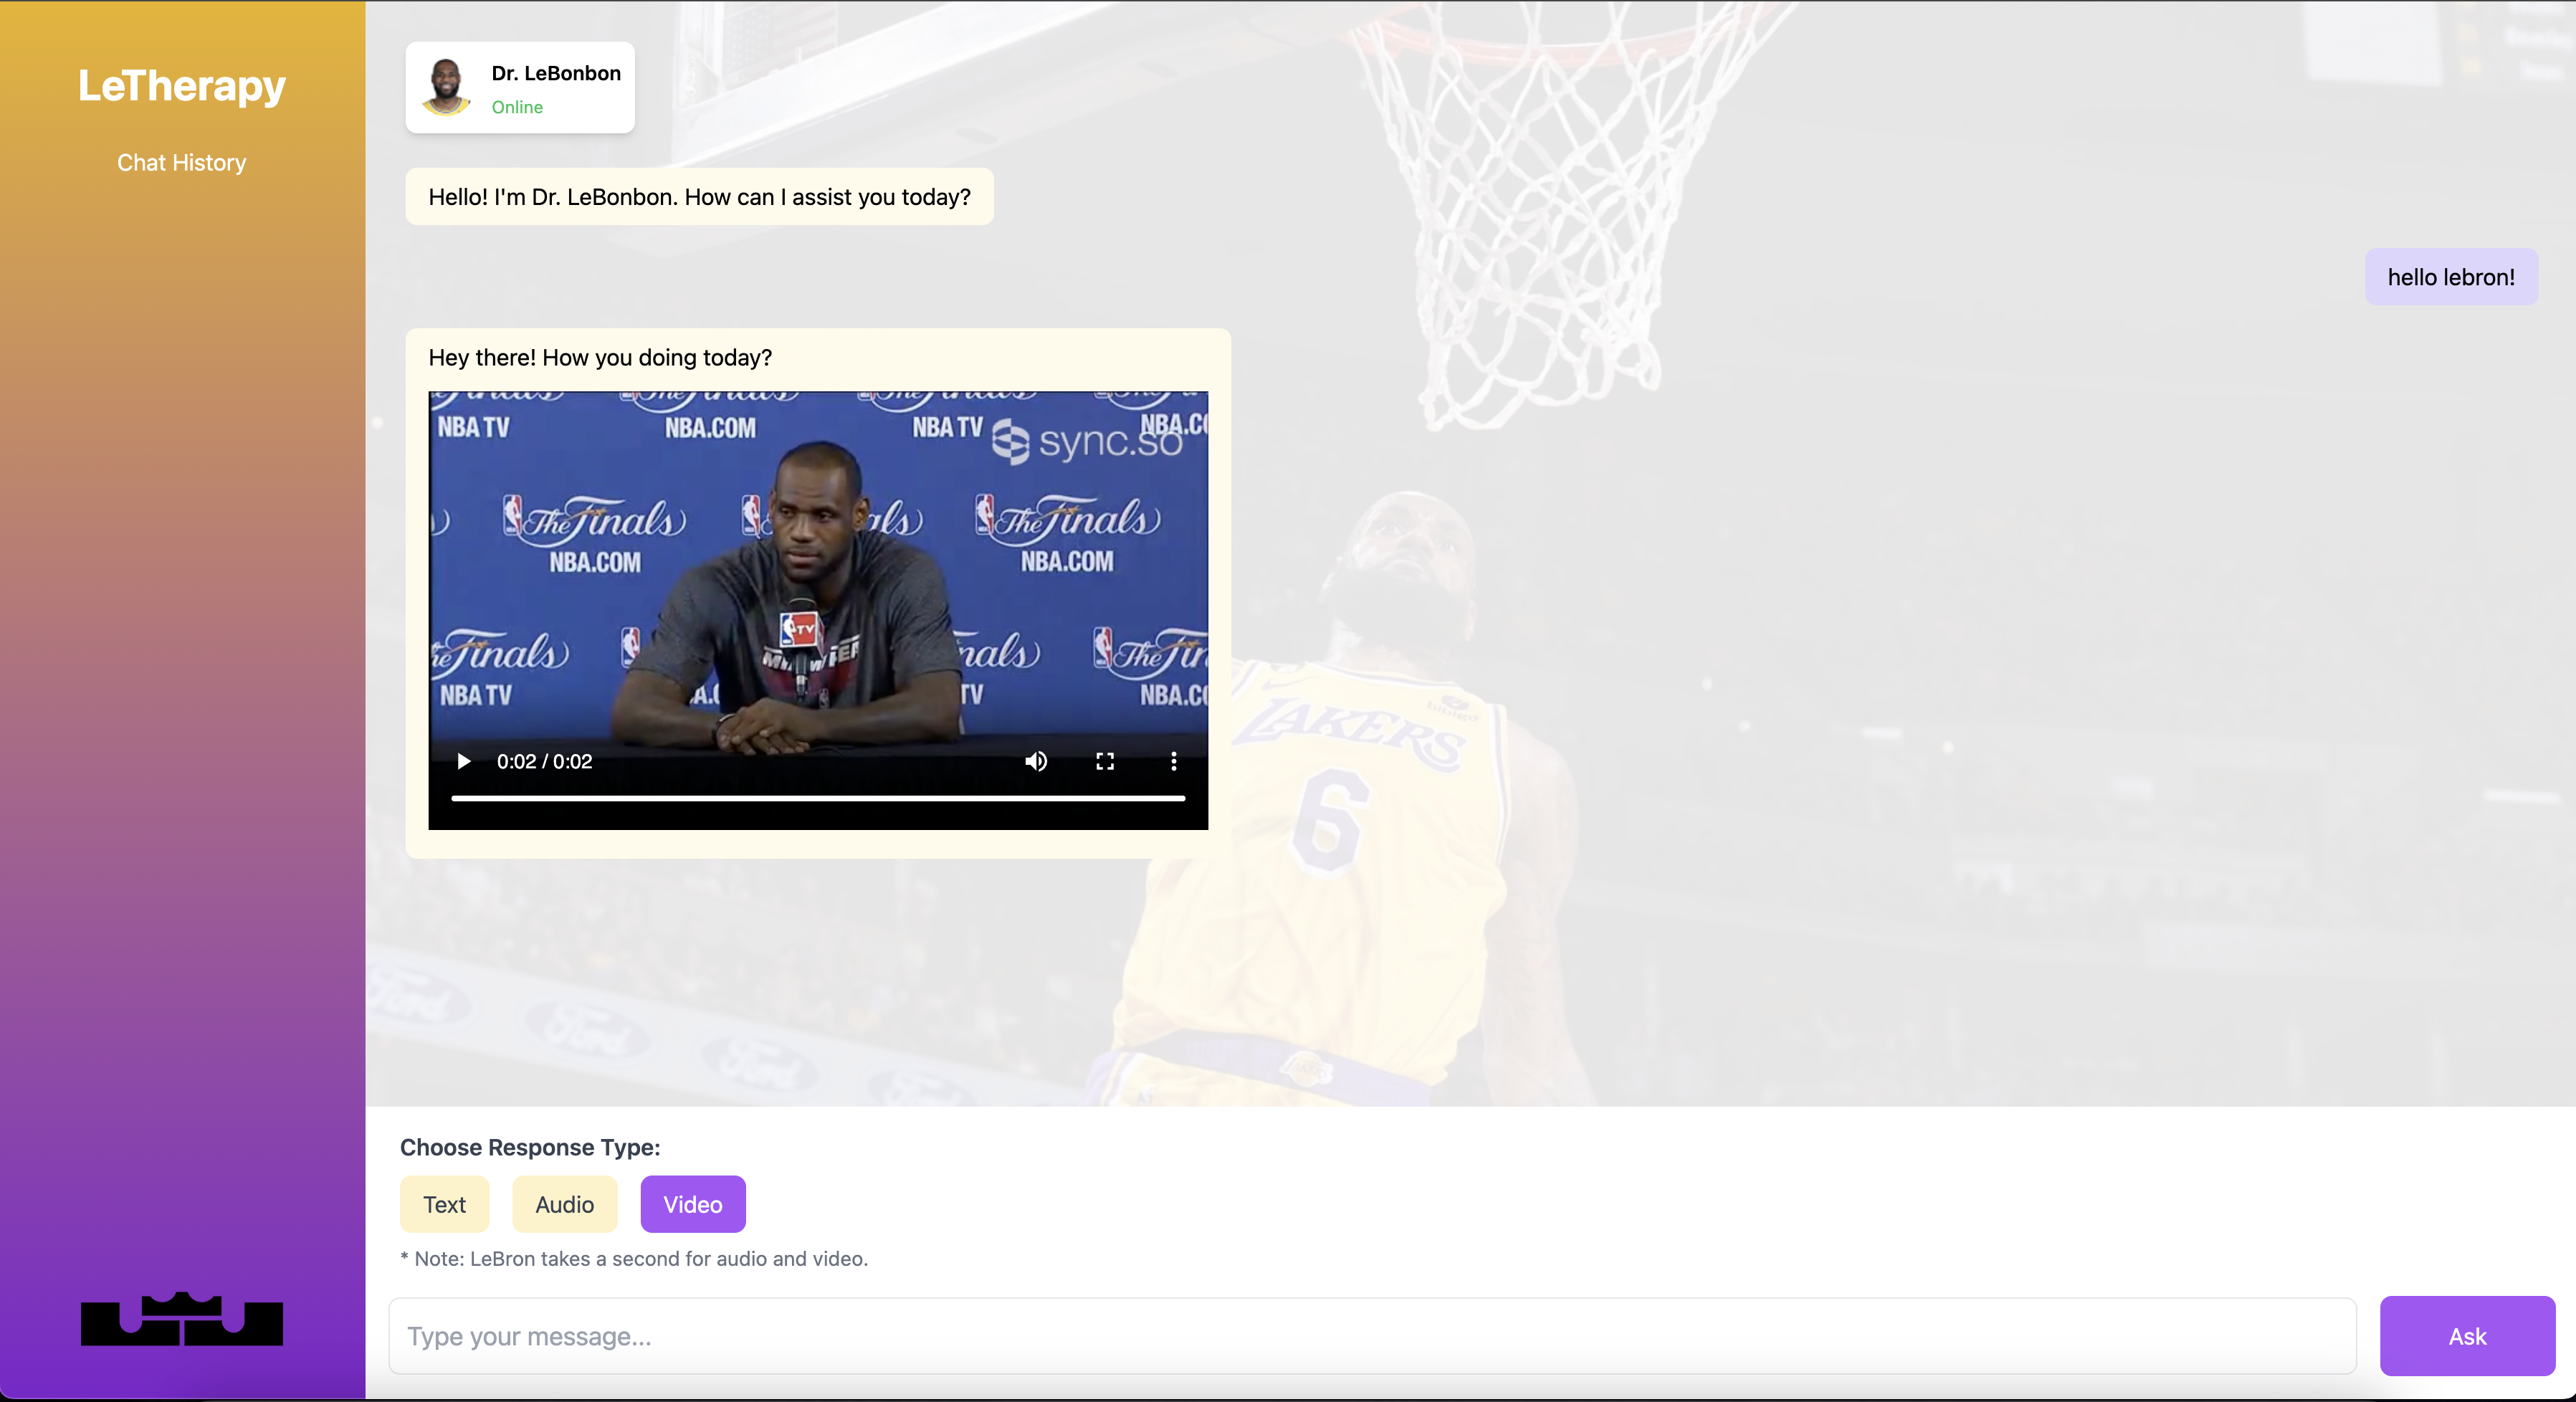Click the Online status label
Viewport: 2576px width, 1402px height.
click(517, 107)
